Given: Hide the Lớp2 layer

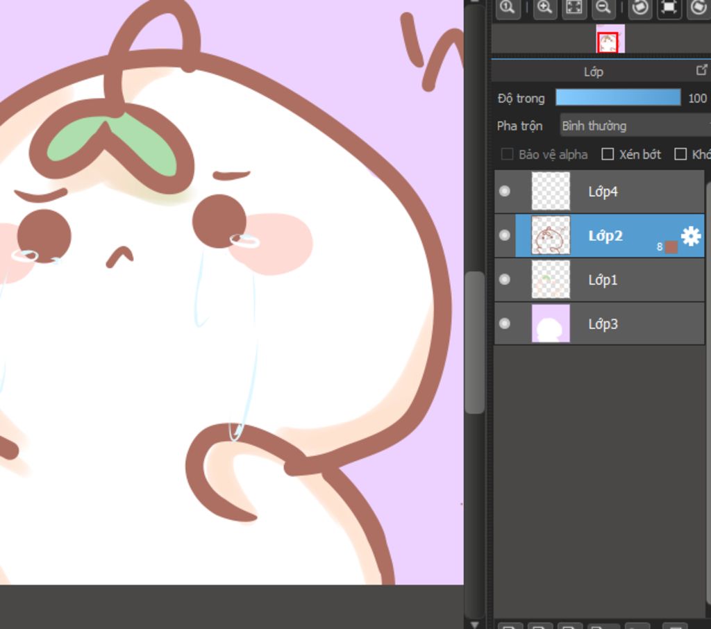Looking at the screenshot, I should (x=505, y=235).
